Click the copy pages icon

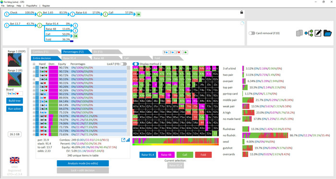click(x=300, y=33)
